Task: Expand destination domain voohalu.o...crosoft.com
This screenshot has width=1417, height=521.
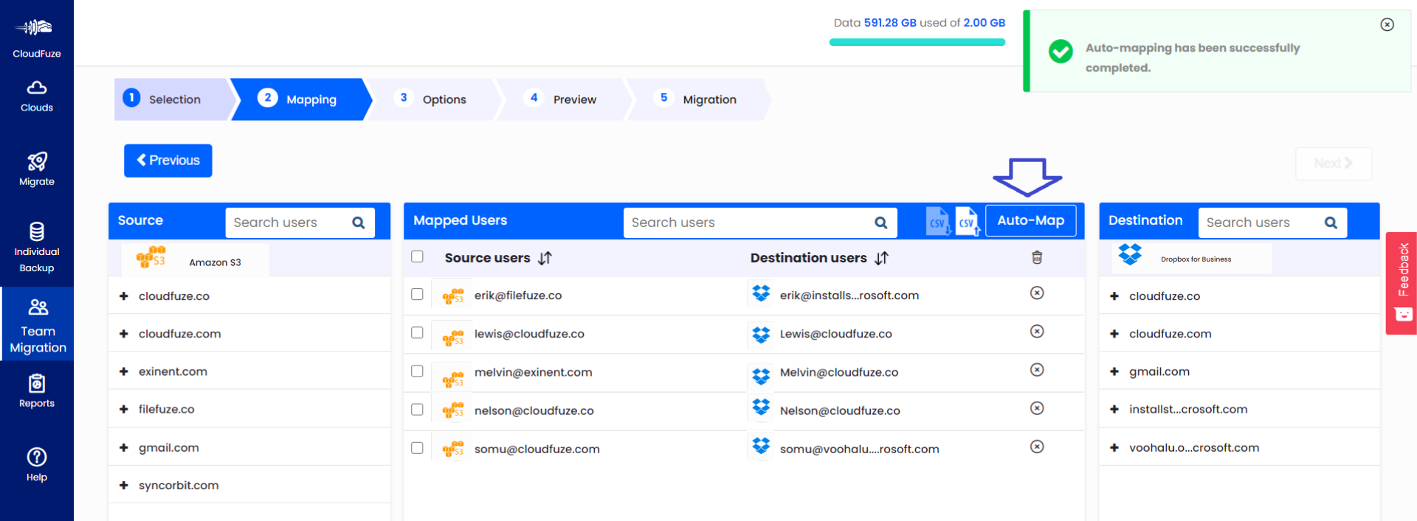Action: click(1114, 447)
